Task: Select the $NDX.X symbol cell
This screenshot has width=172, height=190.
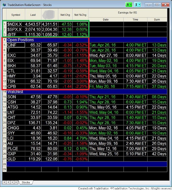Action: (x=16, y=24)
